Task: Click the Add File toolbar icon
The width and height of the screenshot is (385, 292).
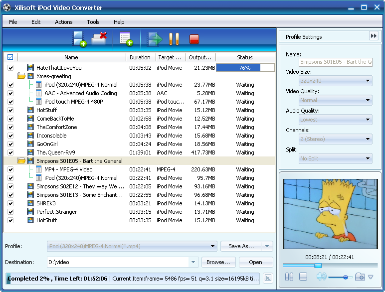Action: [79, 39]
